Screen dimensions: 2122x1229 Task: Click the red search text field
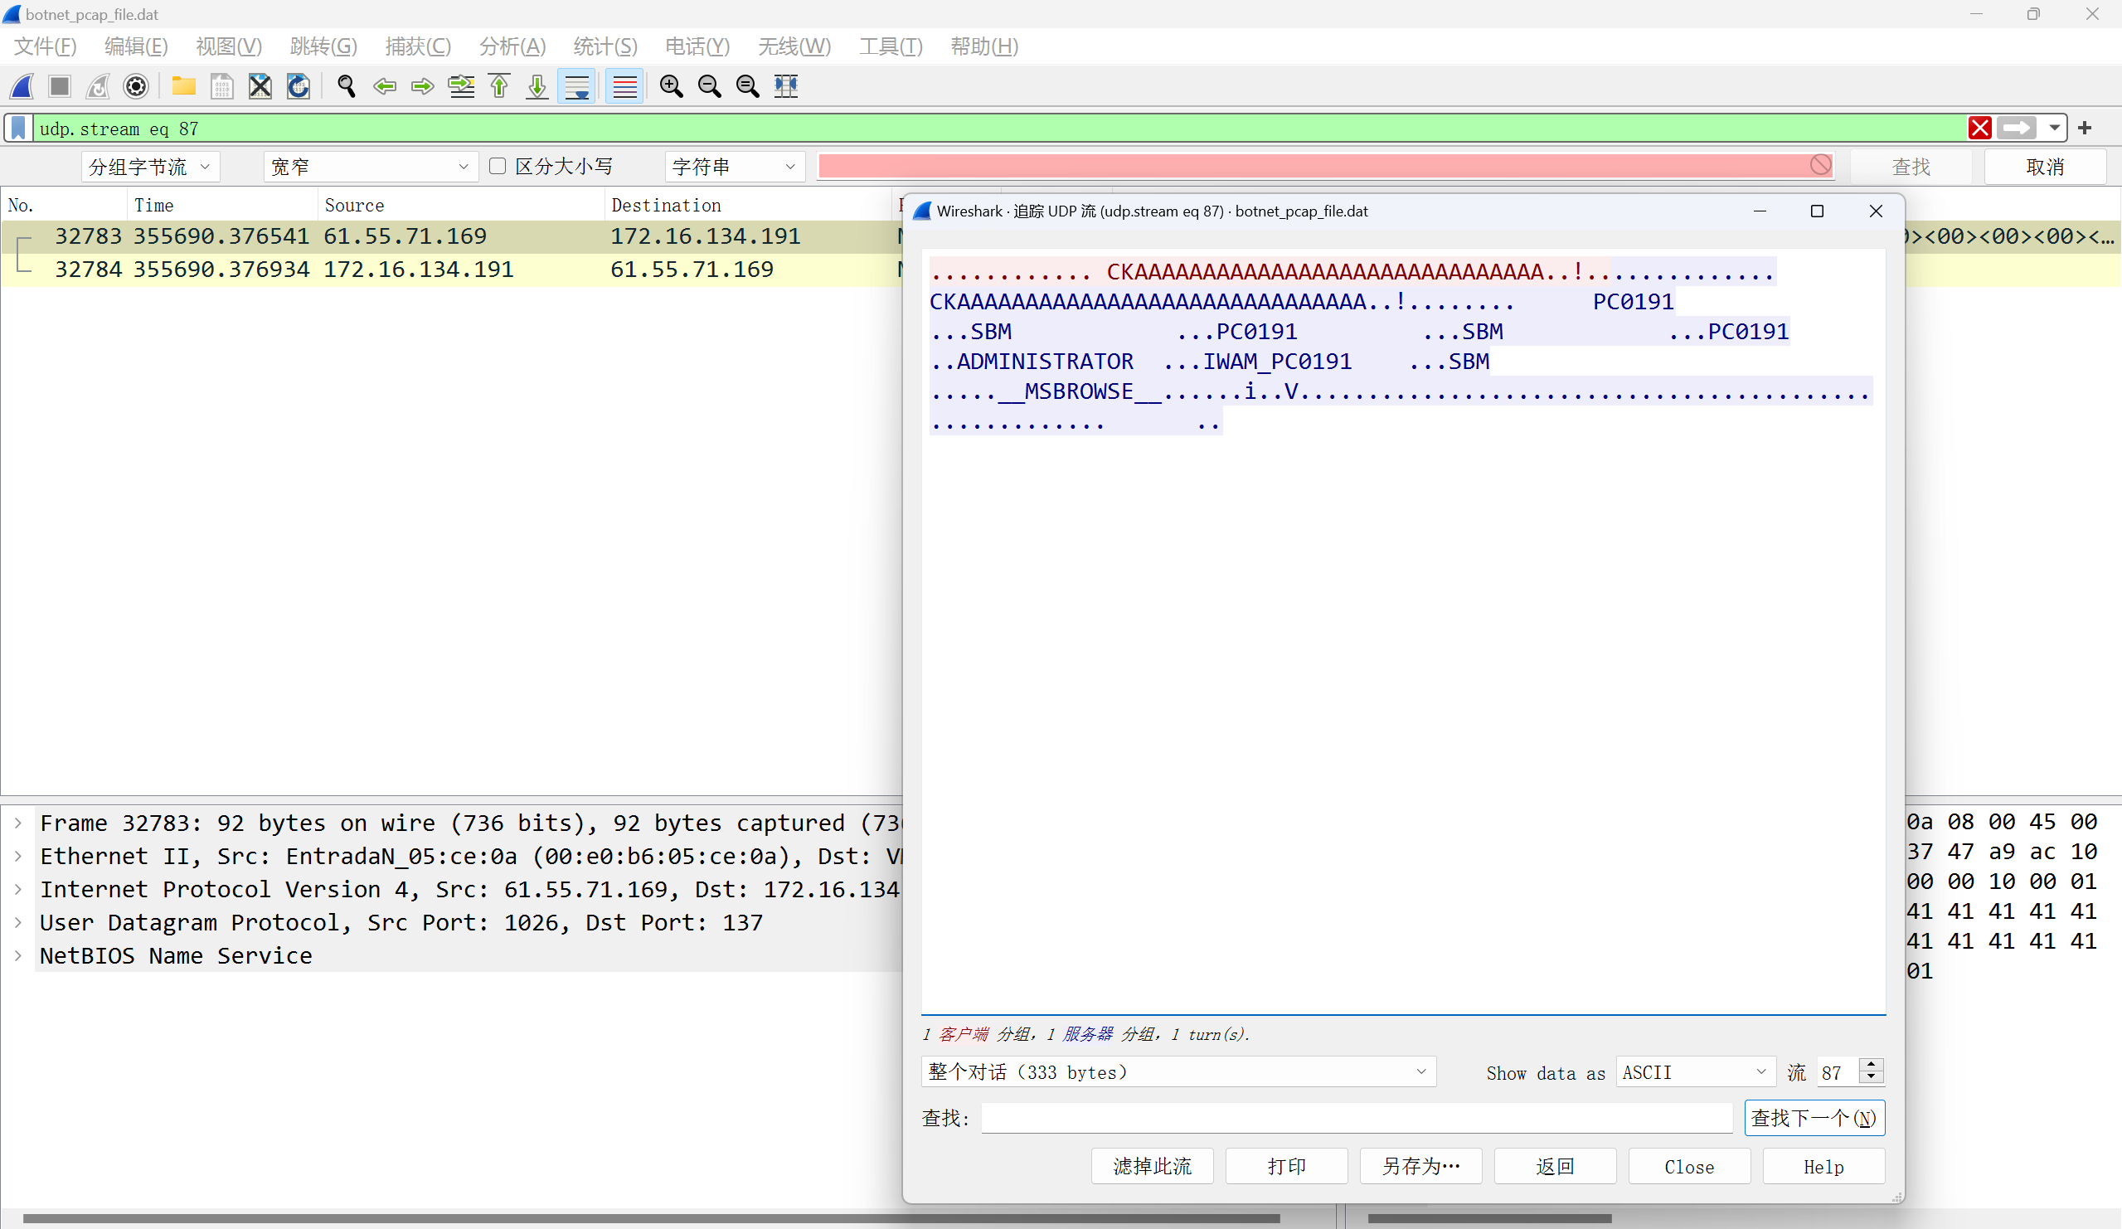click(x=1326, y=166)
